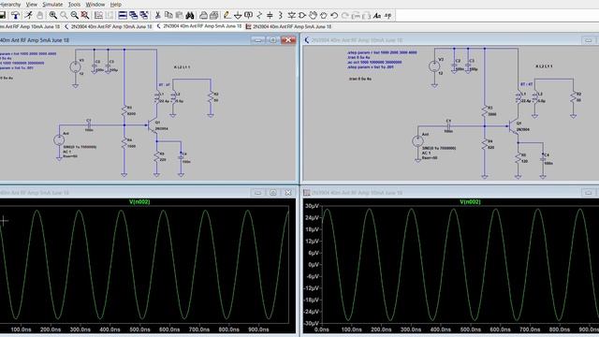Minimize the 10mA schematic window
This screenshot has height=337, width=599.
click(x=588, y=39)
